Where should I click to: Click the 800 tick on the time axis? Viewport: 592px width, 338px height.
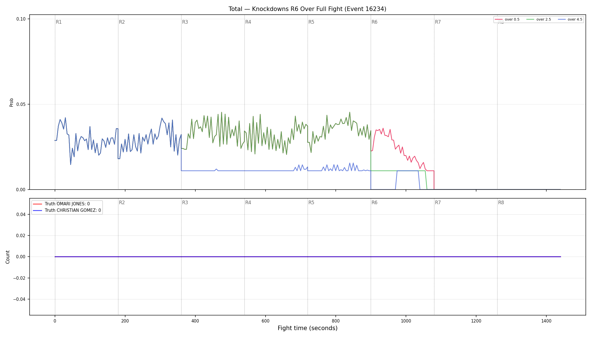[x=335, y=321]
